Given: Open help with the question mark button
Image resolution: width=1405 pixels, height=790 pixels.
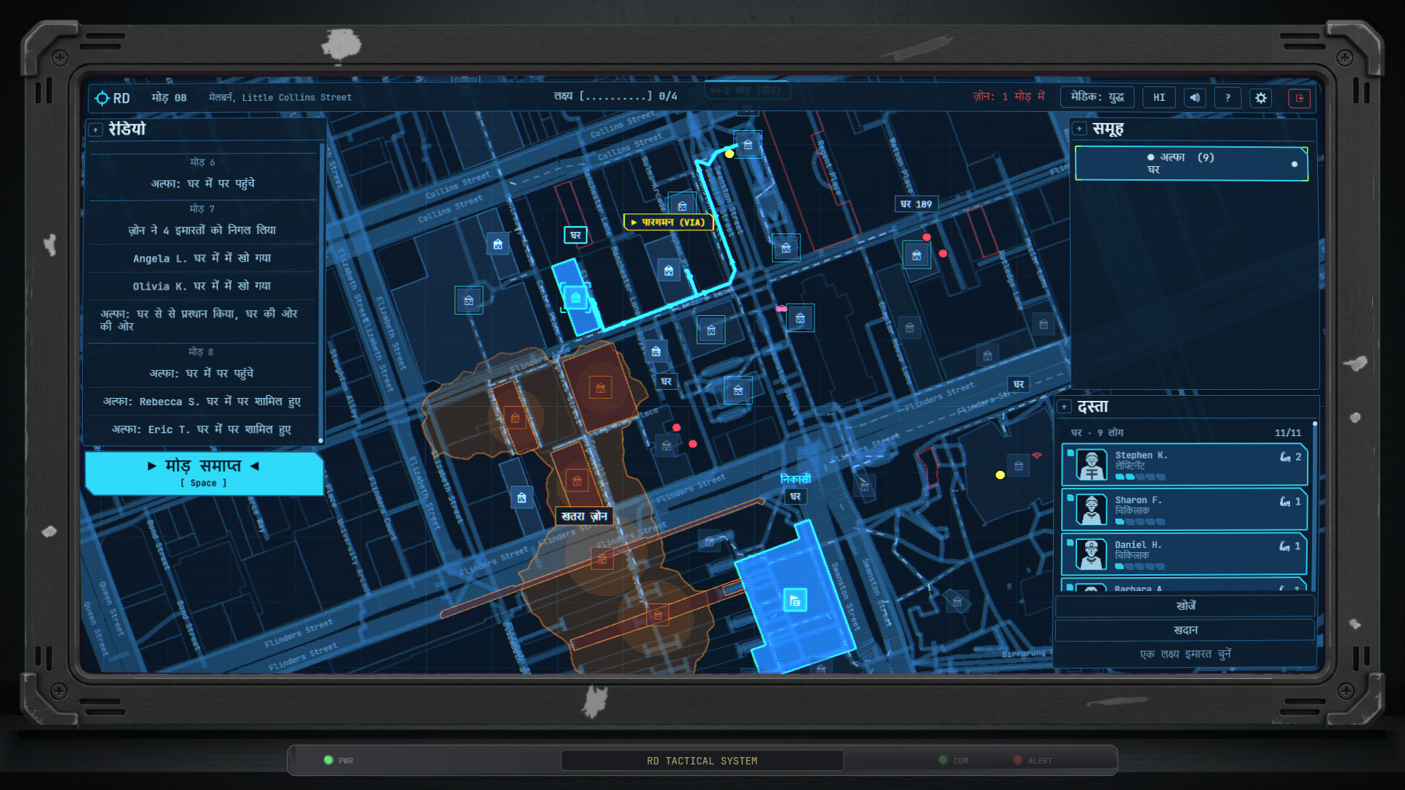Looking at the screenshot, I should [x=1228, y=98].
